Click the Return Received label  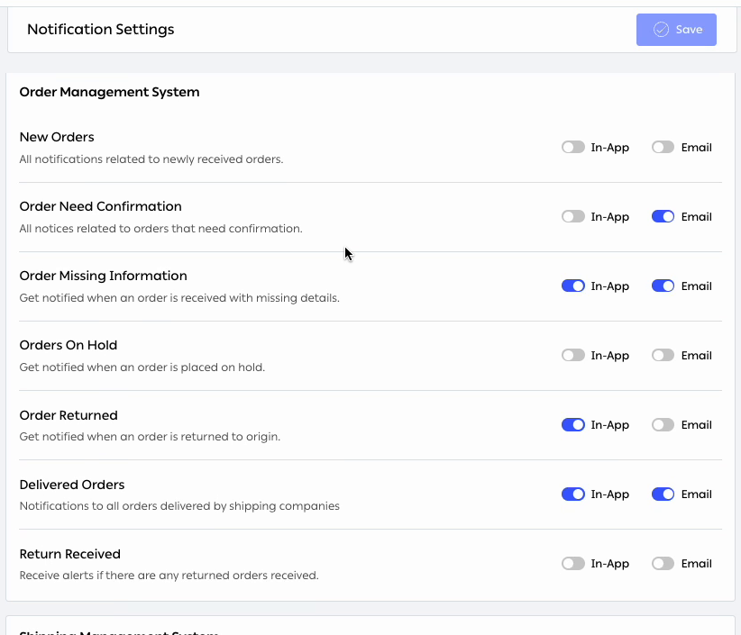70,554
